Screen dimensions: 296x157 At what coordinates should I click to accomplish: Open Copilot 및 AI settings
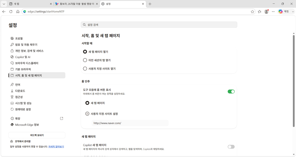coord(37,57)
